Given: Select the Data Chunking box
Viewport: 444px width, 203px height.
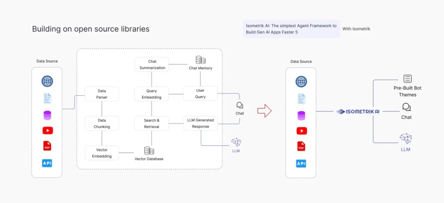Looking at the screenshot, I should pos(101,123).
